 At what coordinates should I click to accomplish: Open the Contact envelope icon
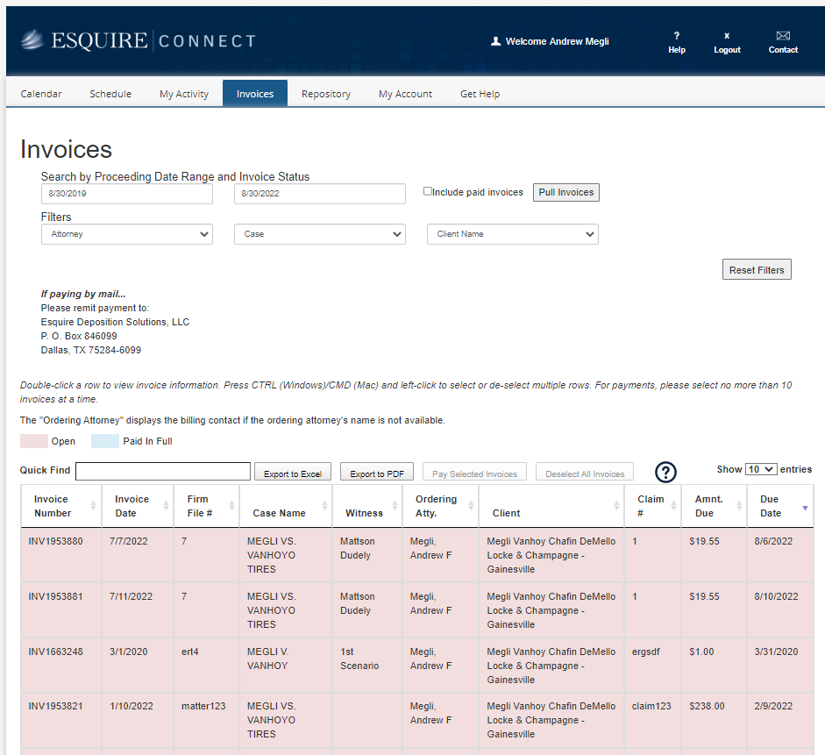point(783,37)
